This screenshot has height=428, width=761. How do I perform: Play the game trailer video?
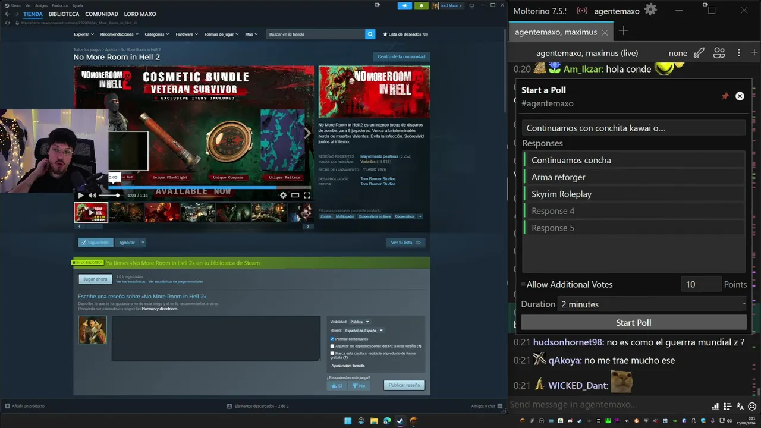[81, 195]
